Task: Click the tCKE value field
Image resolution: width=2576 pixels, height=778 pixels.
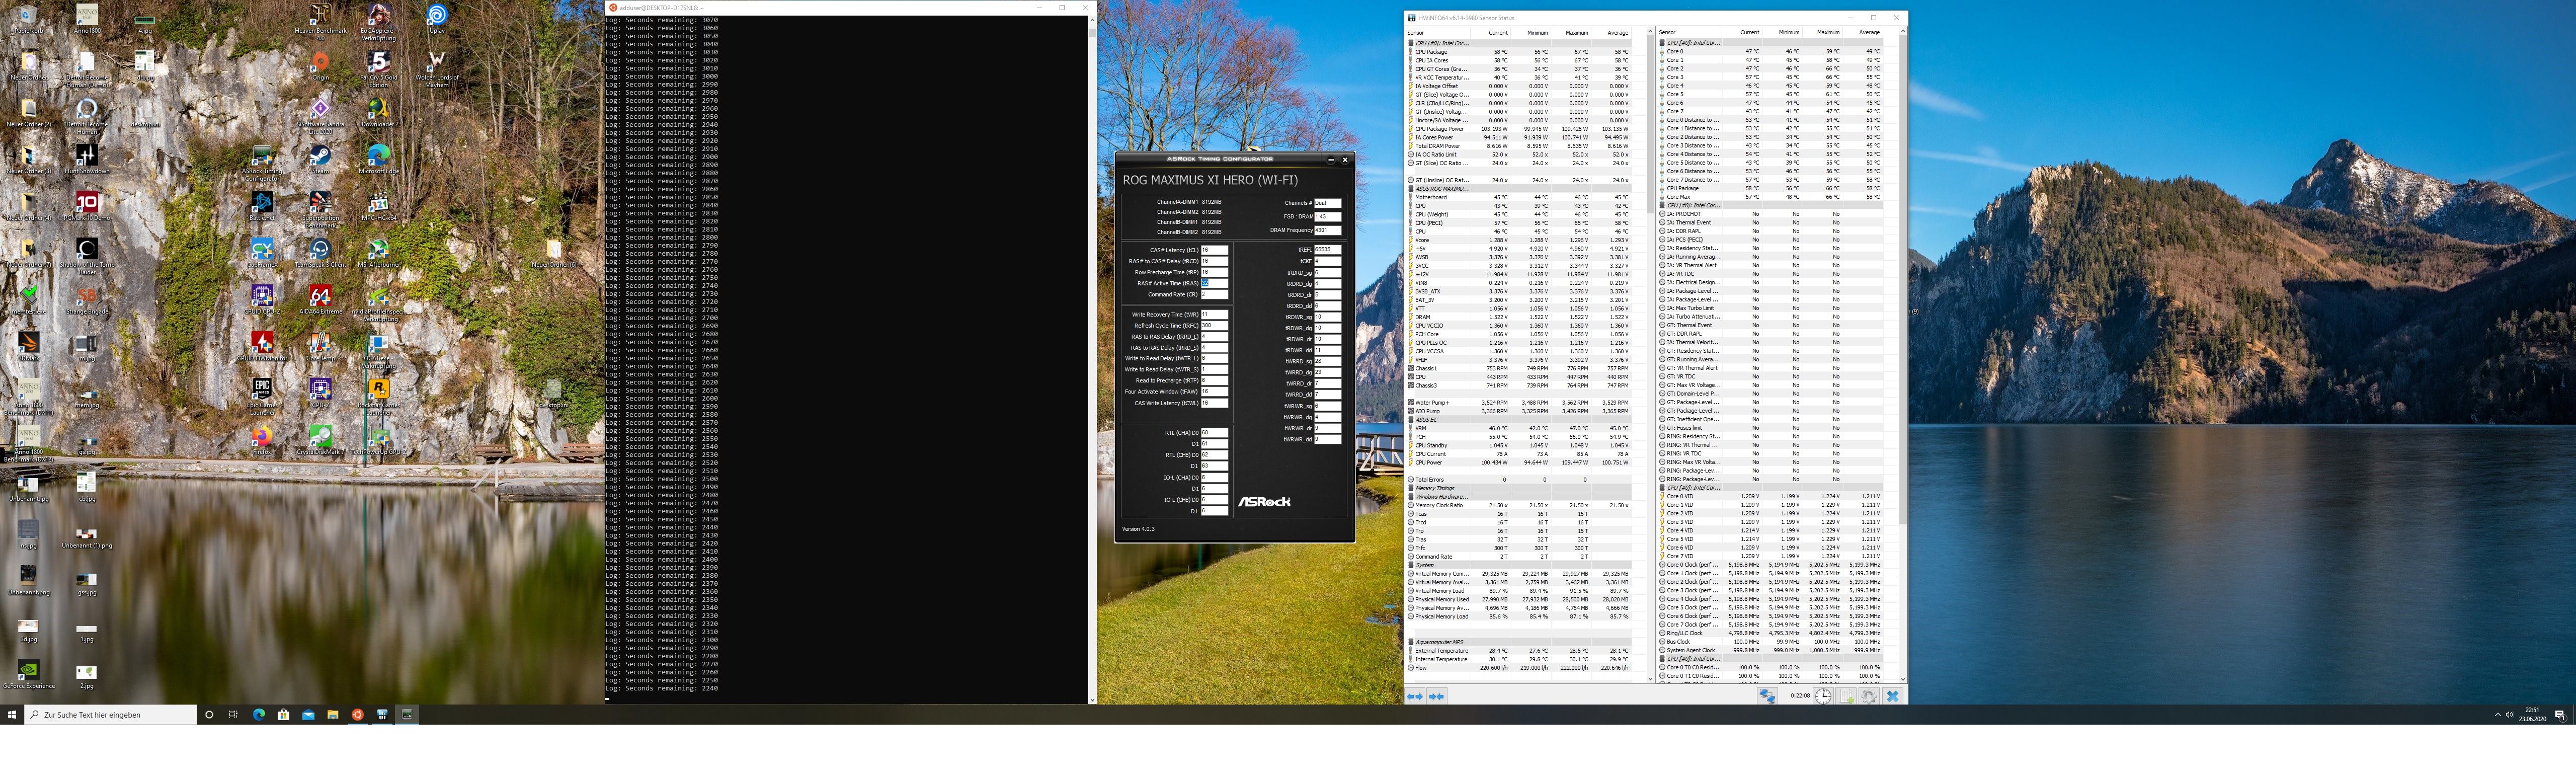Action: 1327,261
